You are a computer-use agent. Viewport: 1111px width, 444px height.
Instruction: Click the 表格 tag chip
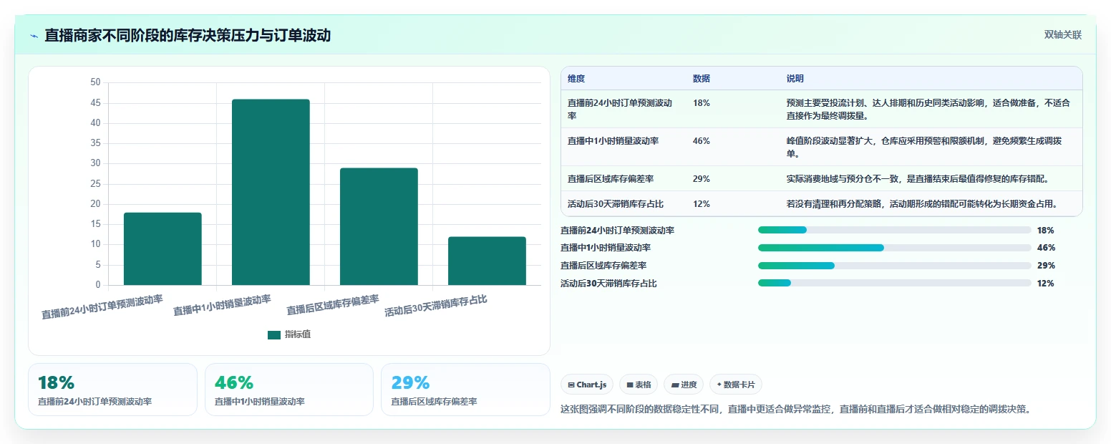pos(639,385)
